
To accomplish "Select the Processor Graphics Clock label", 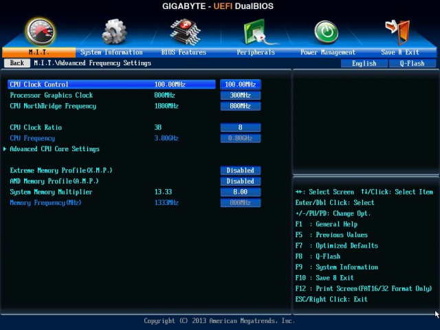I will tap(52, 95).
